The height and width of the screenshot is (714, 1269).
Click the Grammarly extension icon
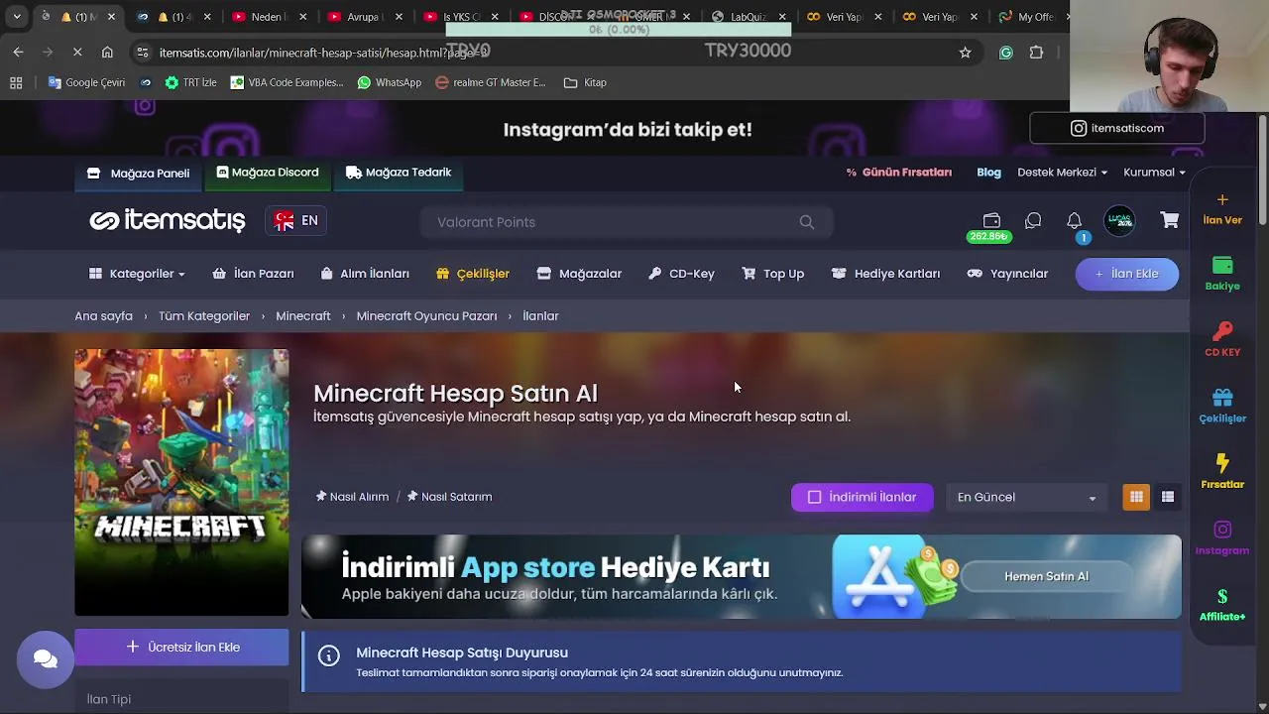coord(1006,53)
